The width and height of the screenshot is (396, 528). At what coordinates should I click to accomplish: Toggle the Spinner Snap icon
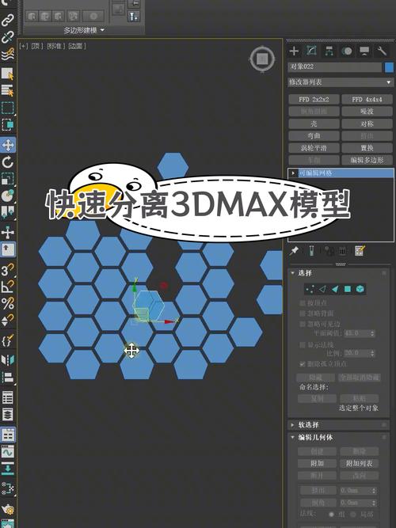pyautogui.click(x=7, y=321)
